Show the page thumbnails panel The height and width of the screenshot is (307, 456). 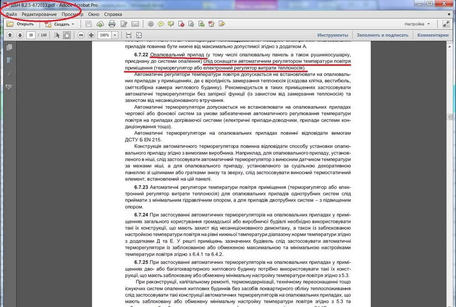pos(9,47)
